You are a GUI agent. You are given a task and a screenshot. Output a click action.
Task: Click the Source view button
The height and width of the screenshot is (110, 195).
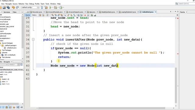pos(28,15)
